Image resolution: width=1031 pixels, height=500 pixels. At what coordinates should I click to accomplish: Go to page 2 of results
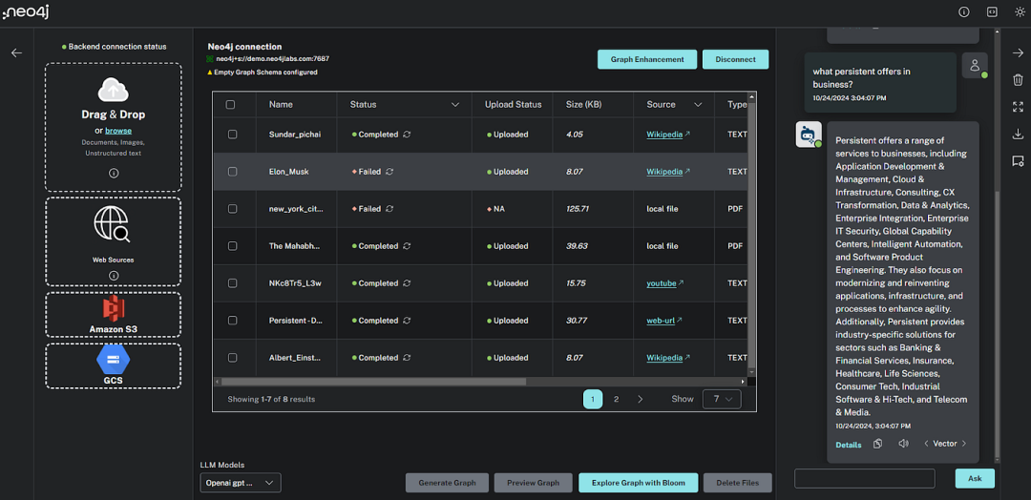pyautogui.click(x=616, y=399)
